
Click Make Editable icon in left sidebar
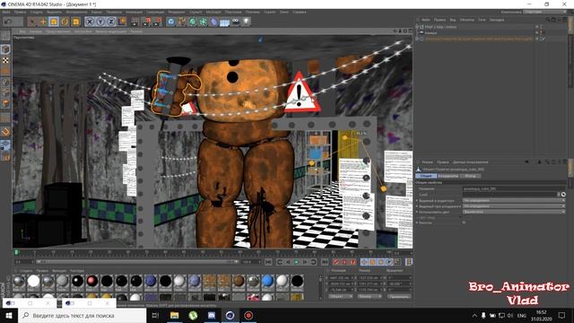point(5,36)
